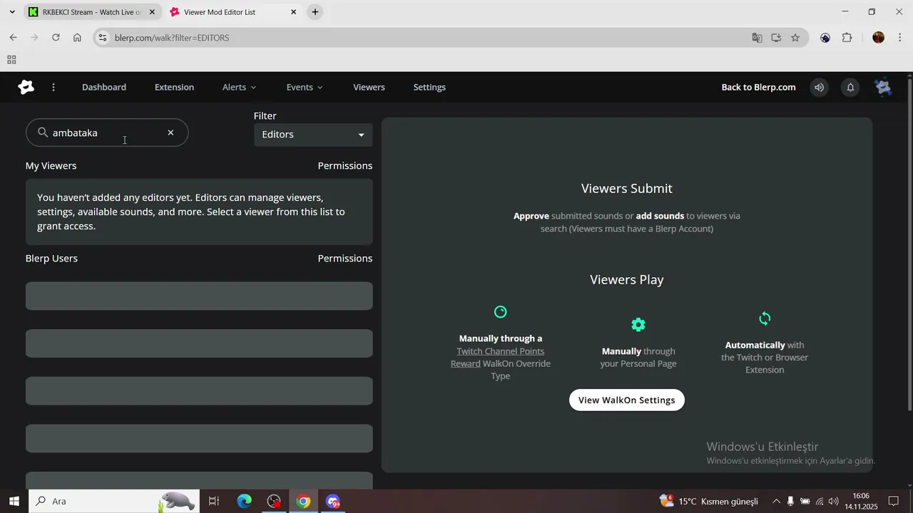The height and width of the screenshot is (513, 913).
Task: Click the volume speaker icon in the Blerp header
Action: click(820, 87)
